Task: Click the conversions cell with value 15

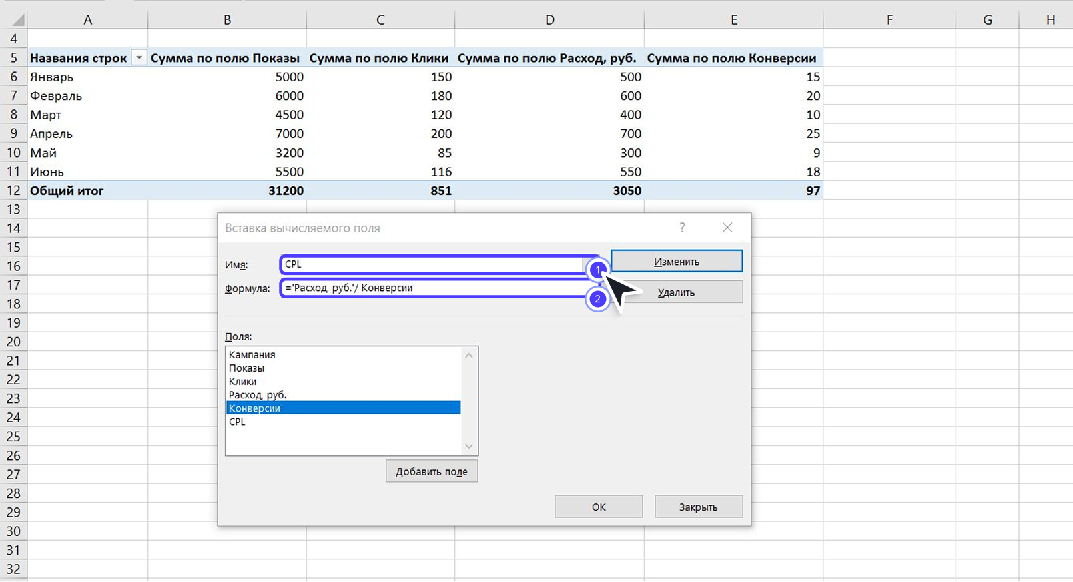Action: (733, 77)
